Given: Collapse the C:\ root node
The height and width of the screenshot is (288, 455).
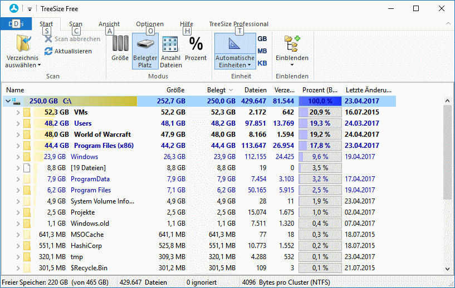Looking at the screenshot, I should (8, 101).
